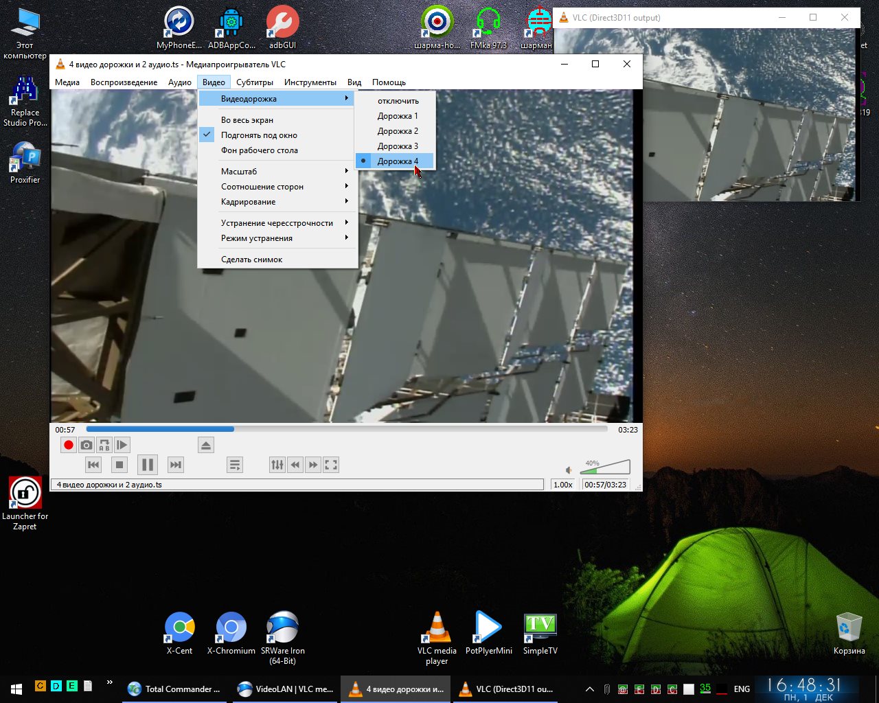Image resolution: width=879 pixels, height=703 pixels.
Task: Select Дорожка 2 video track
Action: click(397, 131)
